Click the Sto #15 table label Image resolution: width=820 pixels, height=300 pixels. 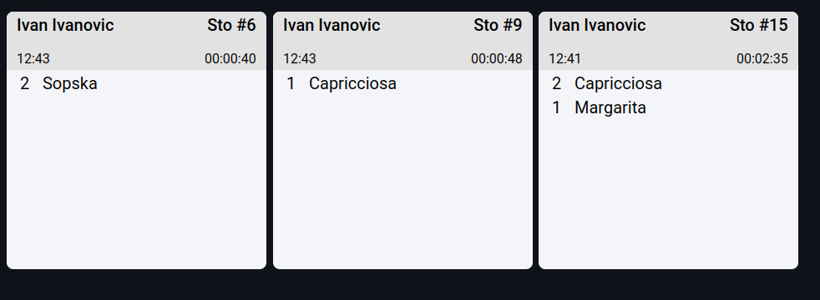pos(759,25)
